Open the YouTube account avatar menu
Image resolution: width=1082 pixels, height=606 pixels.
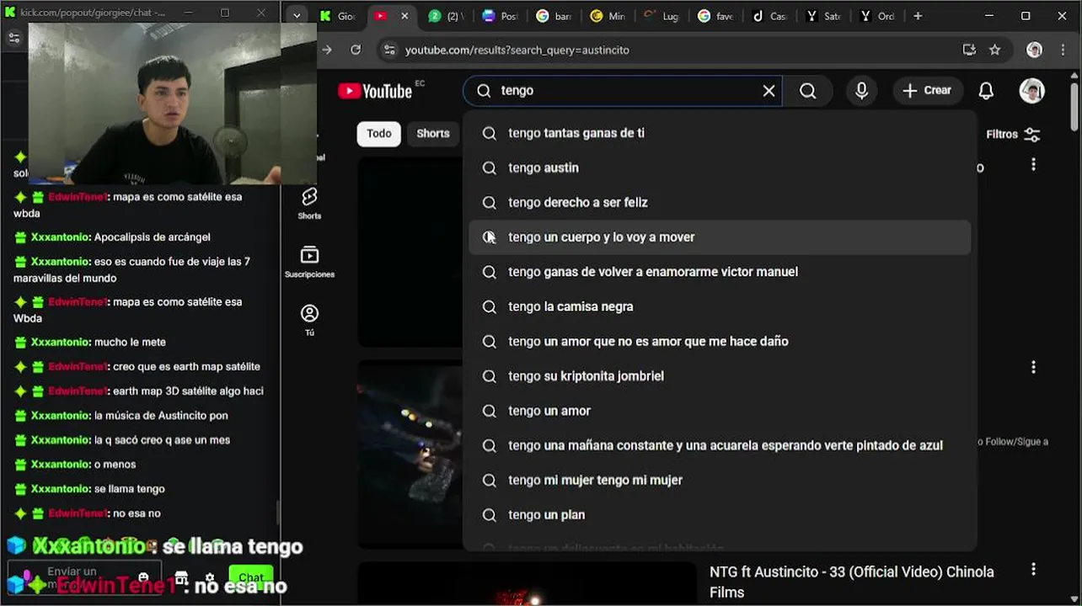click(1032, 91)
